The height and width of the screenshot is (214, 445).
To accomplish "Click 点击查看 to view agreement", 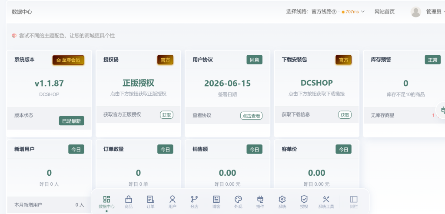I will 252,116.
